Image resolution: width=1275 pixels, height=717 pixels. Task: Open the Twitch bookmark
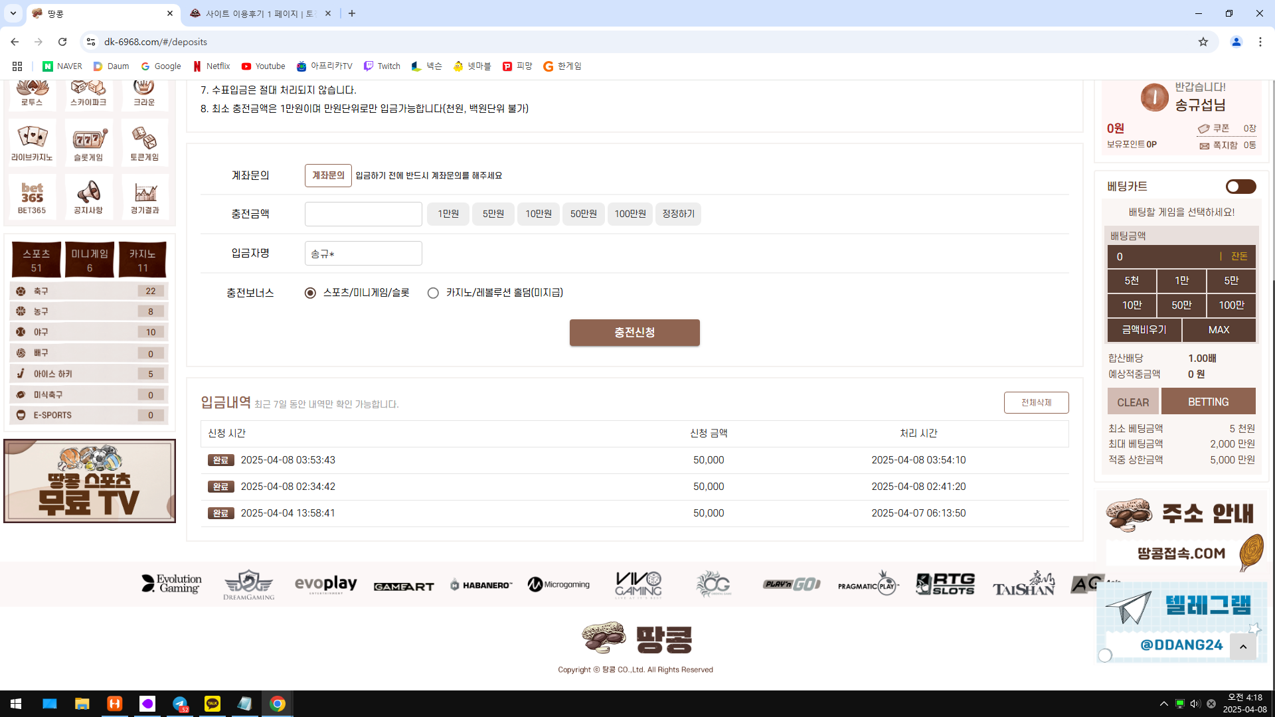pyautogui.click(x=382, y=66)
